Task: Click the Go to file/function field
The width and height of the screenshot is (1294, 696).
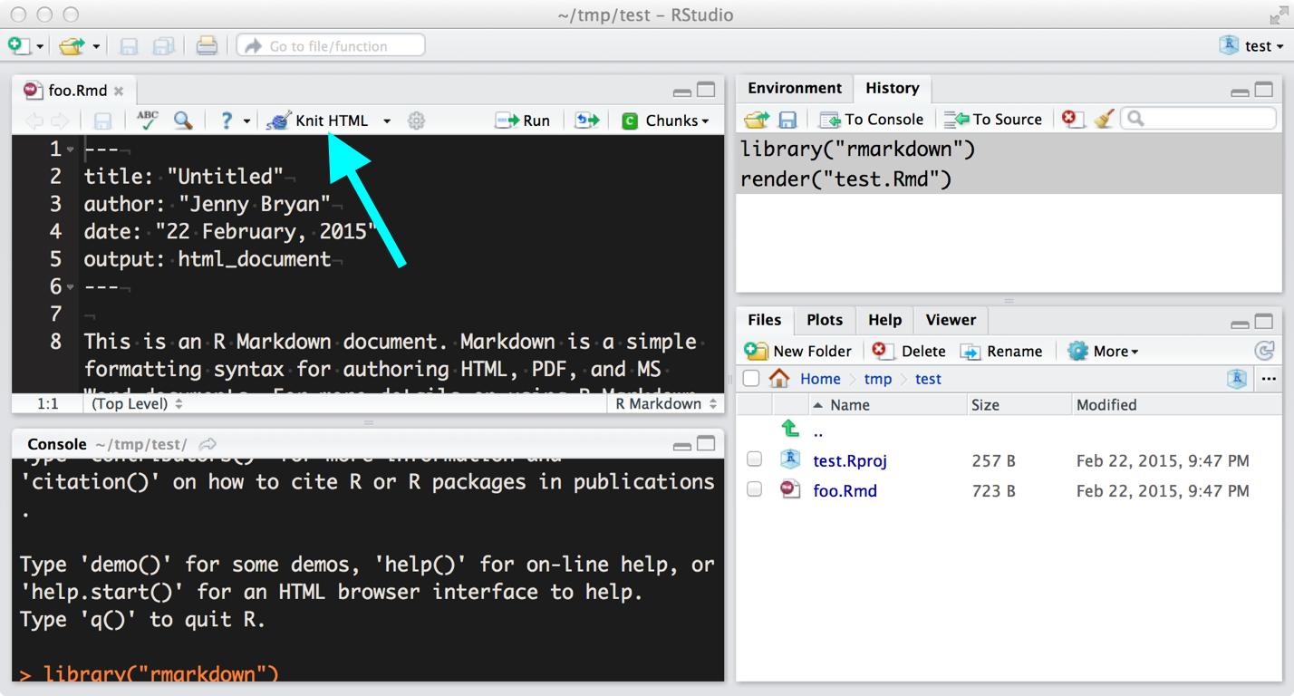Action: click(331, 45)
